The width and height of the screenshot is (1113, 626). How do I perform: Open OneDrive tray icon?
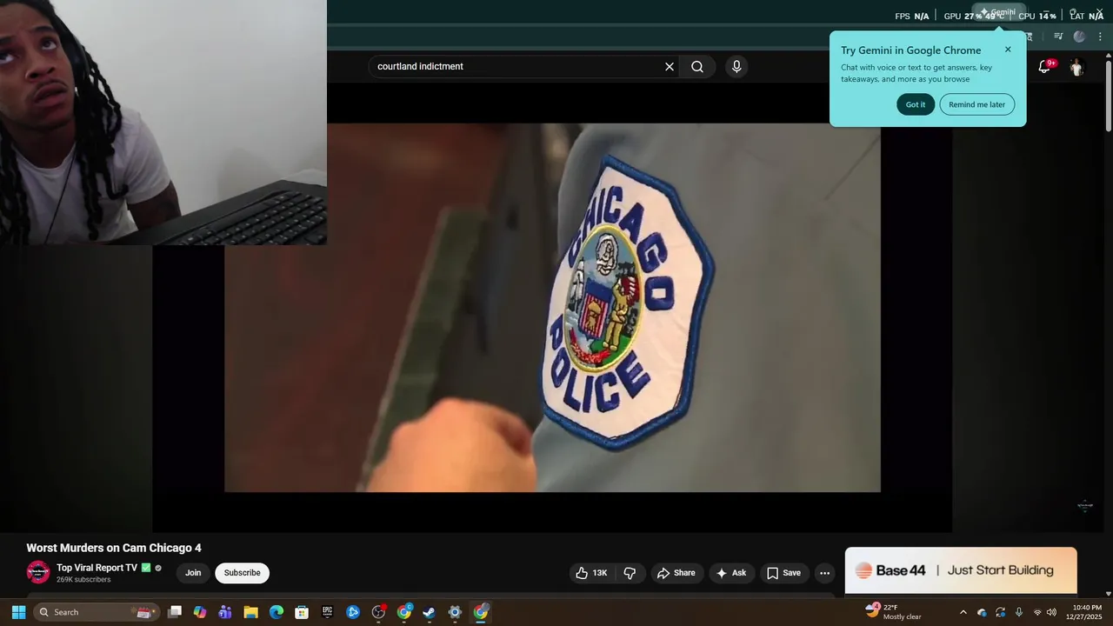[x=982, y=612]
